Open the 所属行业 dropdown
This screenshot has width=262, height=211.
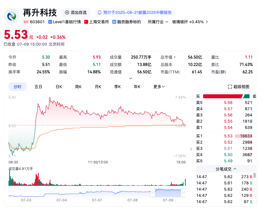coord(158,22)
